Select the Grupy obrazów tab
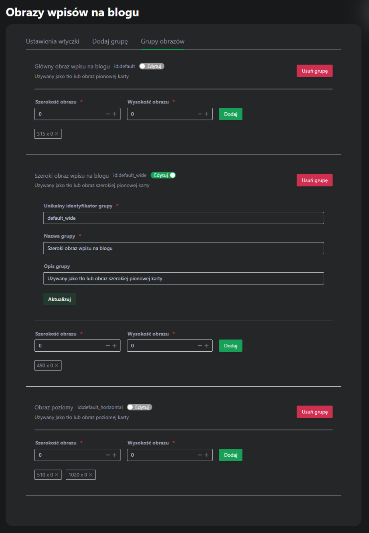The width and height of the screenshot is (369, 533). pos(162,41)
